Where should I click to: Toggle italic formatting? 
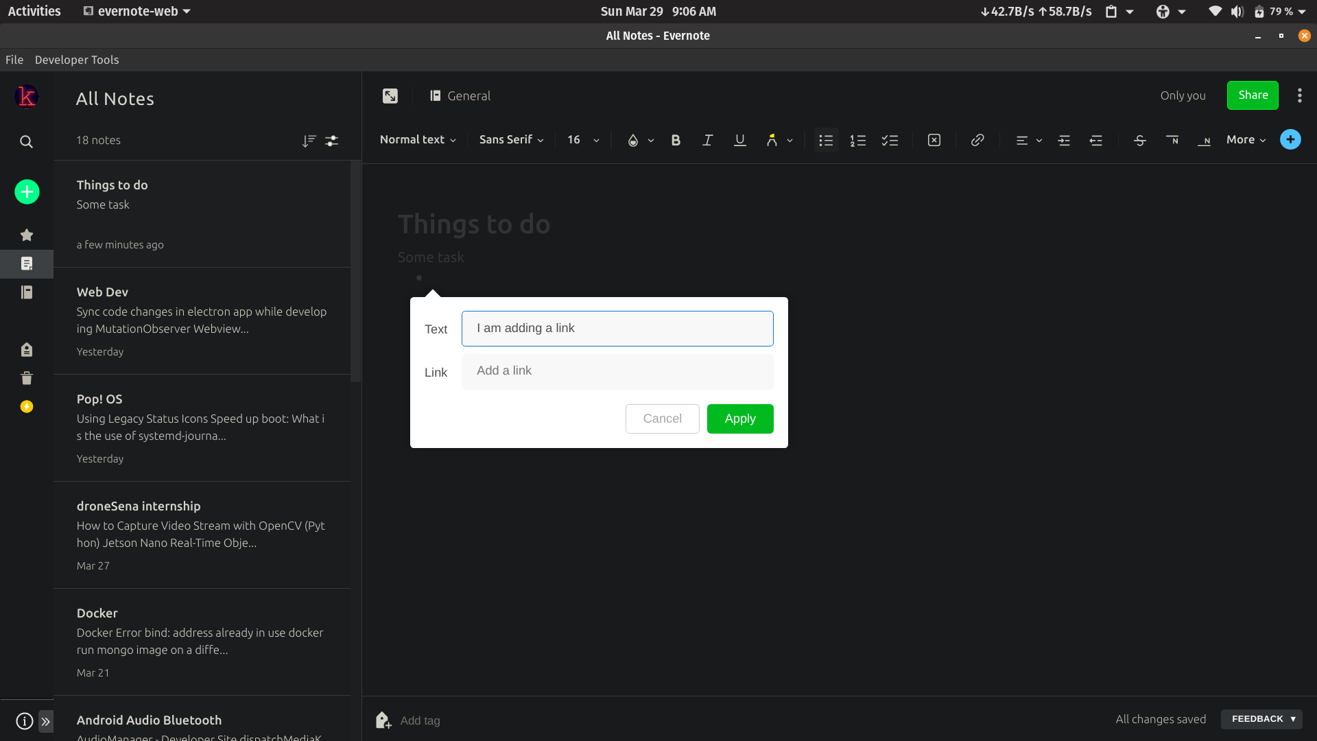(x=707, y=140)
